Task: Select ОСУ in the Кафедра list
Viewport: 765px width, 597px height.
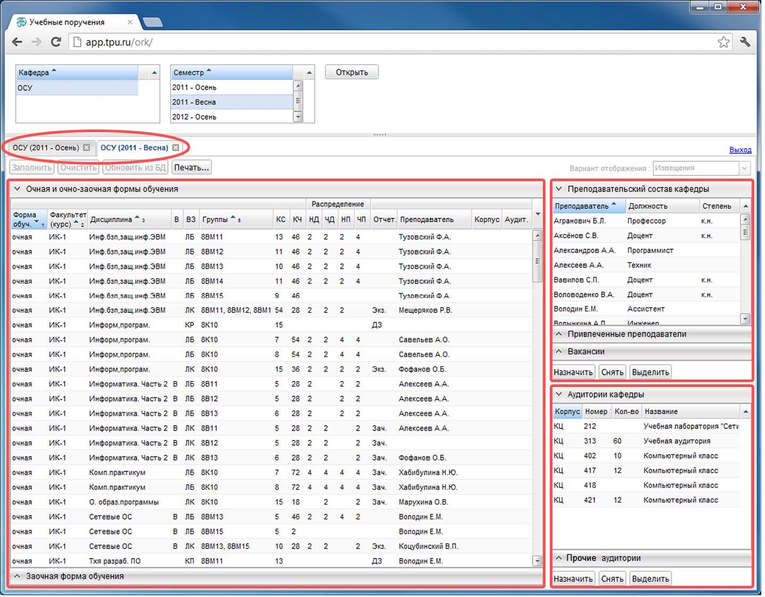Action: click(x=77, y=88)
